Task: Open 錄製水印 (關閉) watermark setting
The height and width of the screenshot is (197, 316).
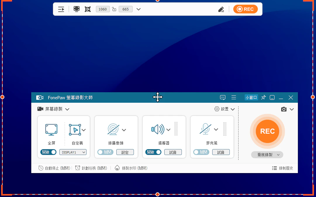Action: point(131,168)
